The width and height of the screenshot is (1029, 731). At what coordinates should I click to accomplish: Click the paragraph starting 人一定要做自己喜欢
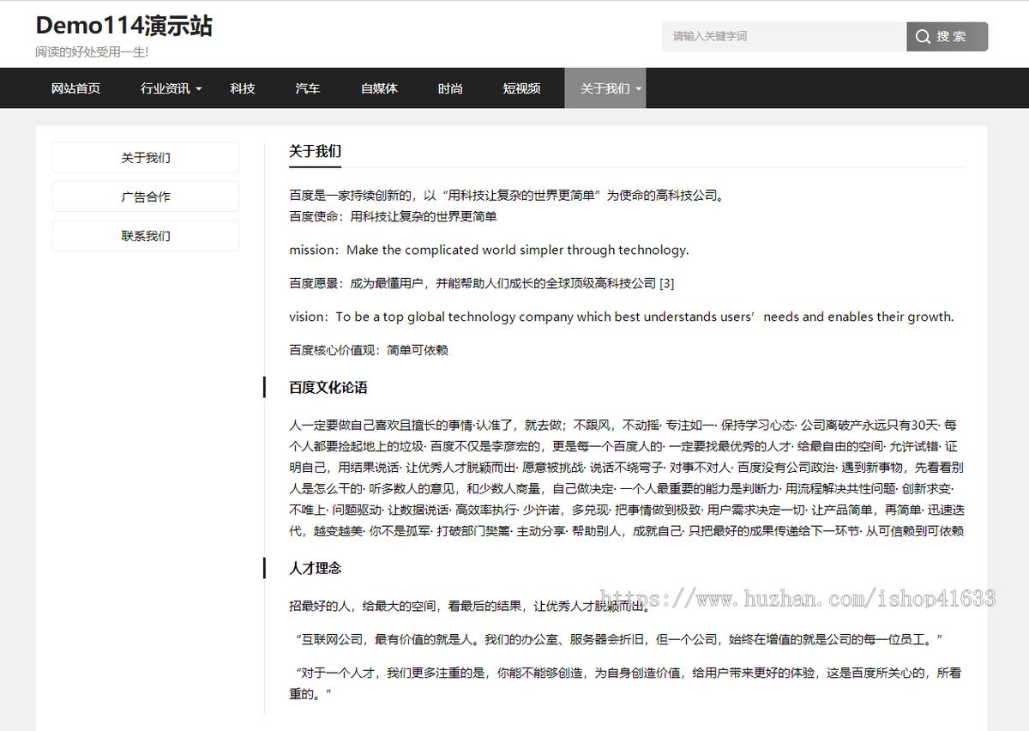(x=627, y=478)
